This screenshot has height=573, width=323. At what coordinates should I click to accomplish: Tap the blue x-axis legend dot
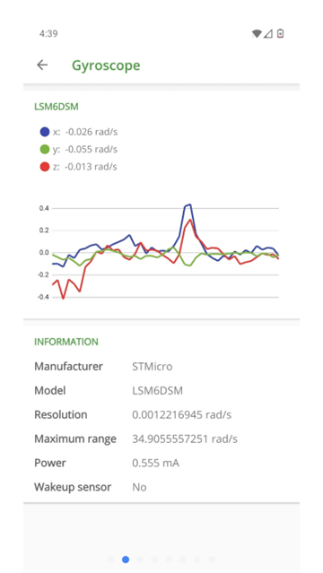pyautogui.click(x=45, y=132)
